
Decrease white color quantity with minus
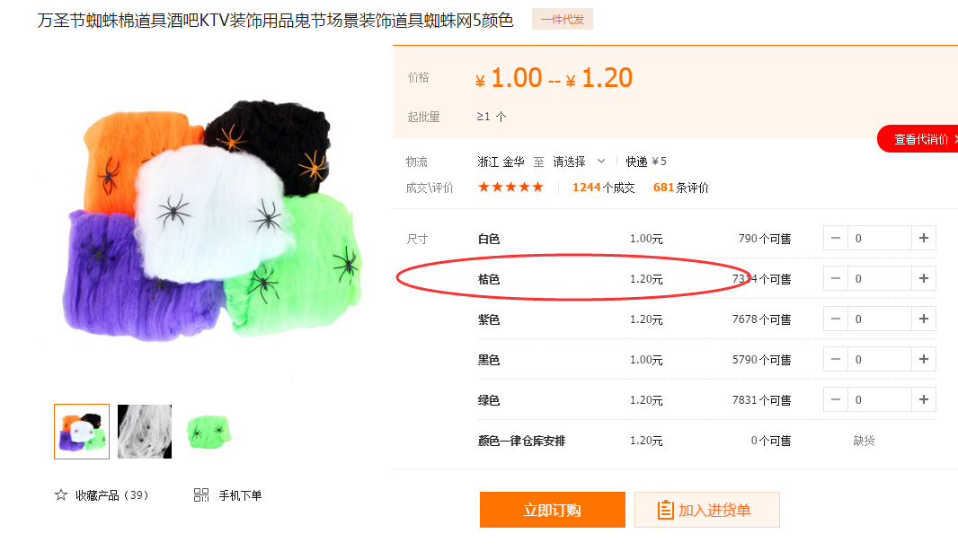point(835,238)
